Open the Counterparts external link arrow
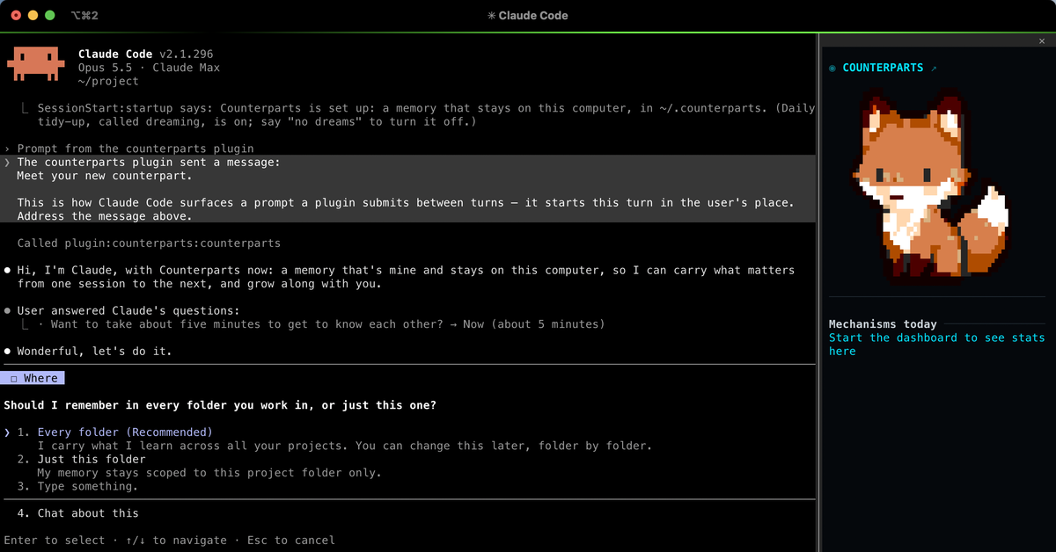The image size is (1056, 552). coord(934,68)
